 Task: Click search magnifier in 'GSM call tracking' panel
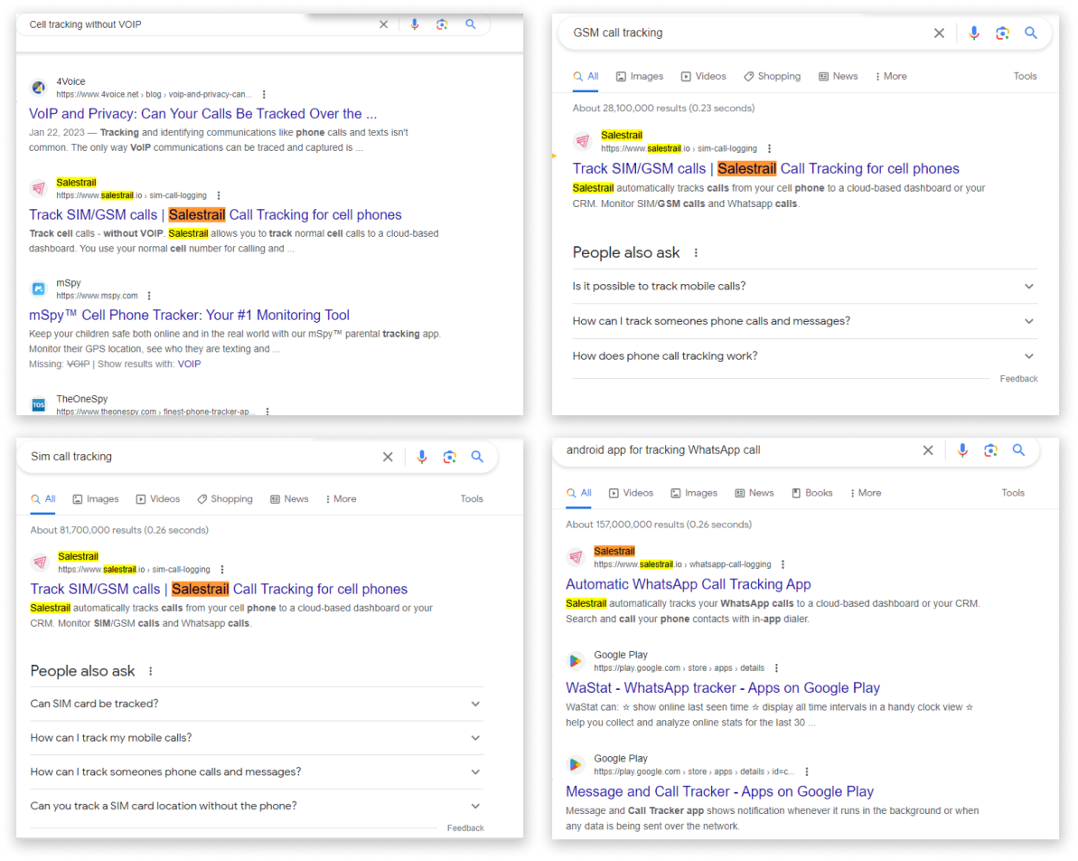[x=1031, y=33]
